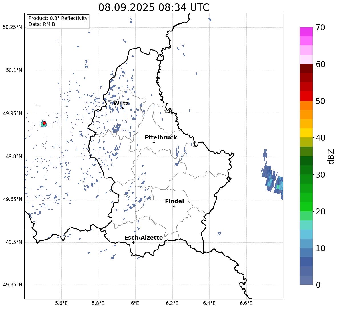Image resolution: width=338 pixels, height=309 pixels.
Task: Click the 49.65°N latitude label
Action: 13,199
